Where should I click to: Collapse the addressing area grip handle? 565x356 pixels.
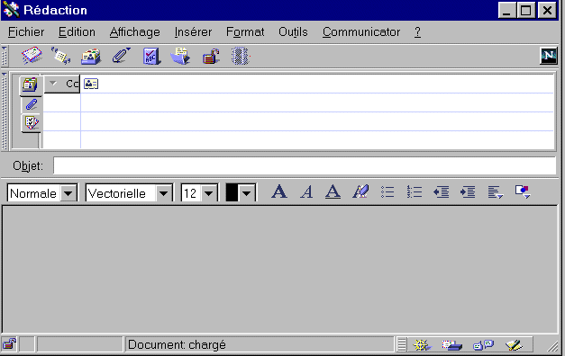pos(5,111)
